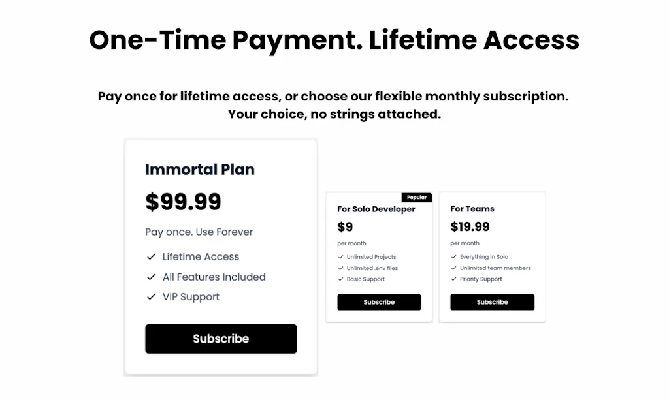The height and width of the screenshot is (400, 669).
Task: Click the One-Time Payment main headline
Action: pos(334,40)
